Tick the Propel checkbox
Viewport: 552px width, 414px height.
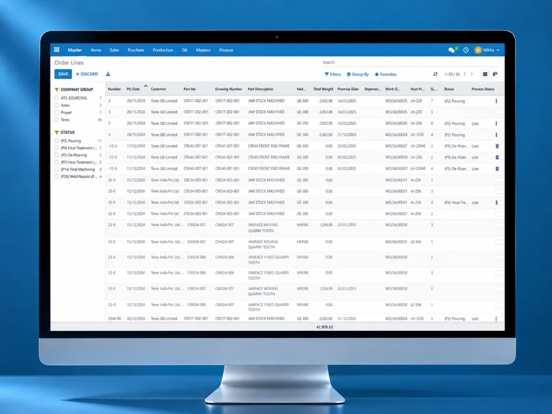pyautogui.click(x=57, y=112)
